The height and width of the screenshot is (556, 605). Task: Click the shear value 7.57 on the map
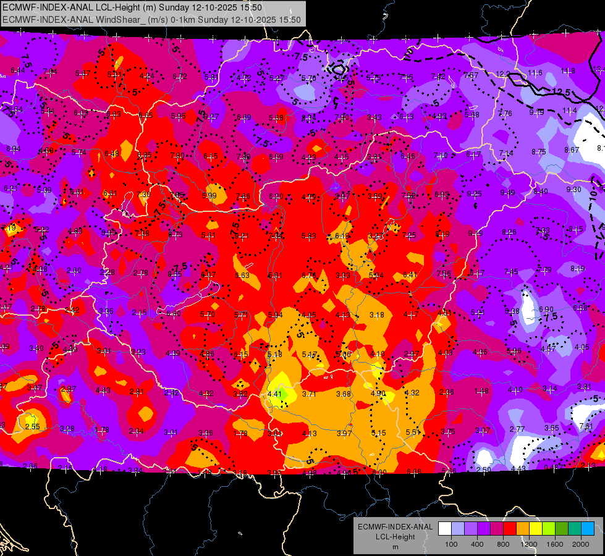pyautogui.click(x=471, y=75)
